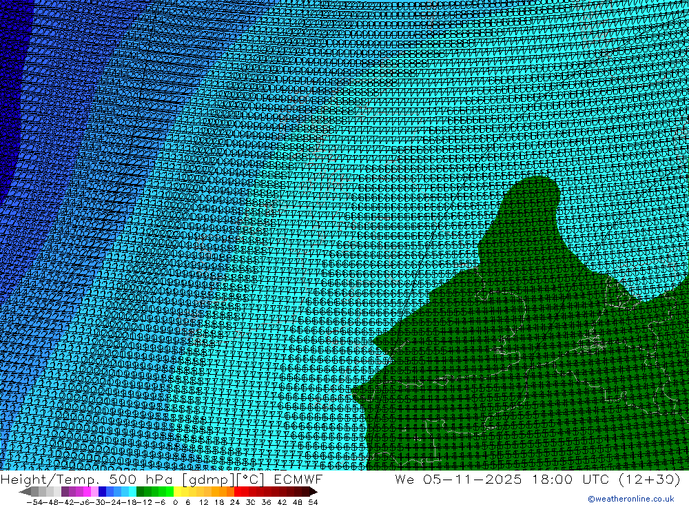Select the dark blue legend swatch at -30
Screen dimensions: 689x505
(103, 492)
